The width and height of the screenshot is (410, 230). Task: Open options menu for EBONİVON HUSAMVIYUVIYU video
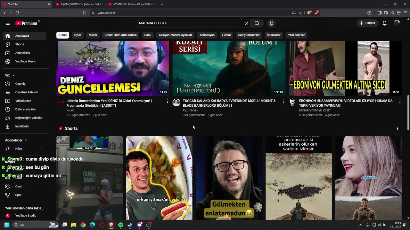tap(400, 101)
